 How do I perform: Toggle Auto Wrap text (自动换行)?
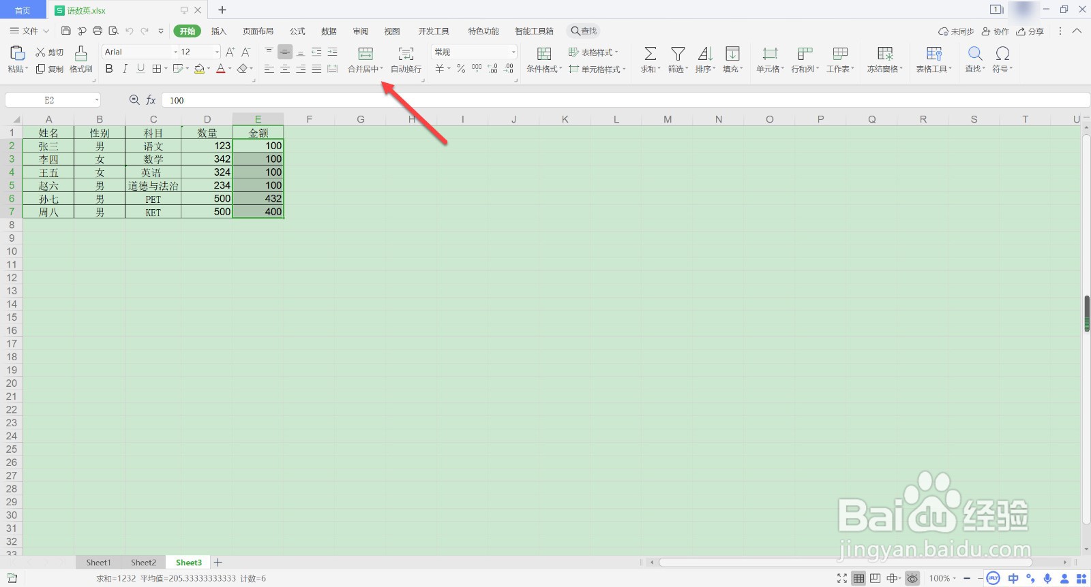406,59
